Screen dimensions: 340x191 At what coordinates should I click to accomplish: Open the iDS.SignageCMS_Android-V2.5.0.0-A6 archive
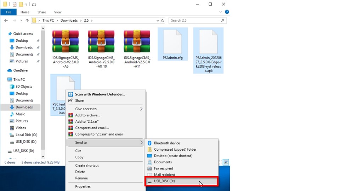click(66, 42)
